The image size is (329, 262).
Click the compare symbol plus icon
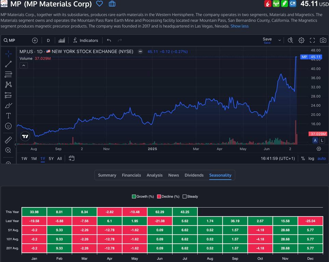(35, 40)
